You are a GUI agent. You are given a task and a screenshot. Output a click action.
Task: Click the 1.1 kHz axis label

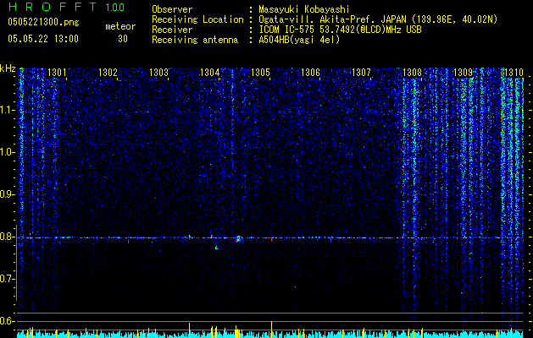tap(8, 110)
